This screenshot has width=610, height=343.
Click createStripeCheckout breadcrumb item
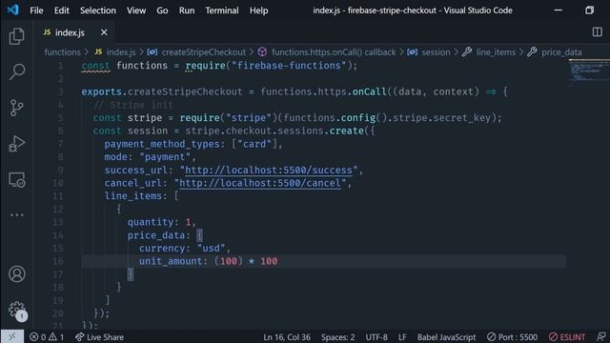[x=196, y=52]
